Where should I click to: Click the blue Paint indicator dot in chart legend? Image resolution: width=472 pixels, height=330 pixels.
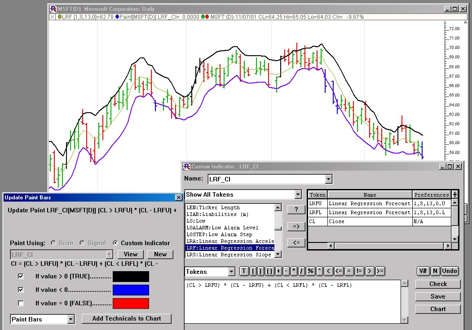117,17
